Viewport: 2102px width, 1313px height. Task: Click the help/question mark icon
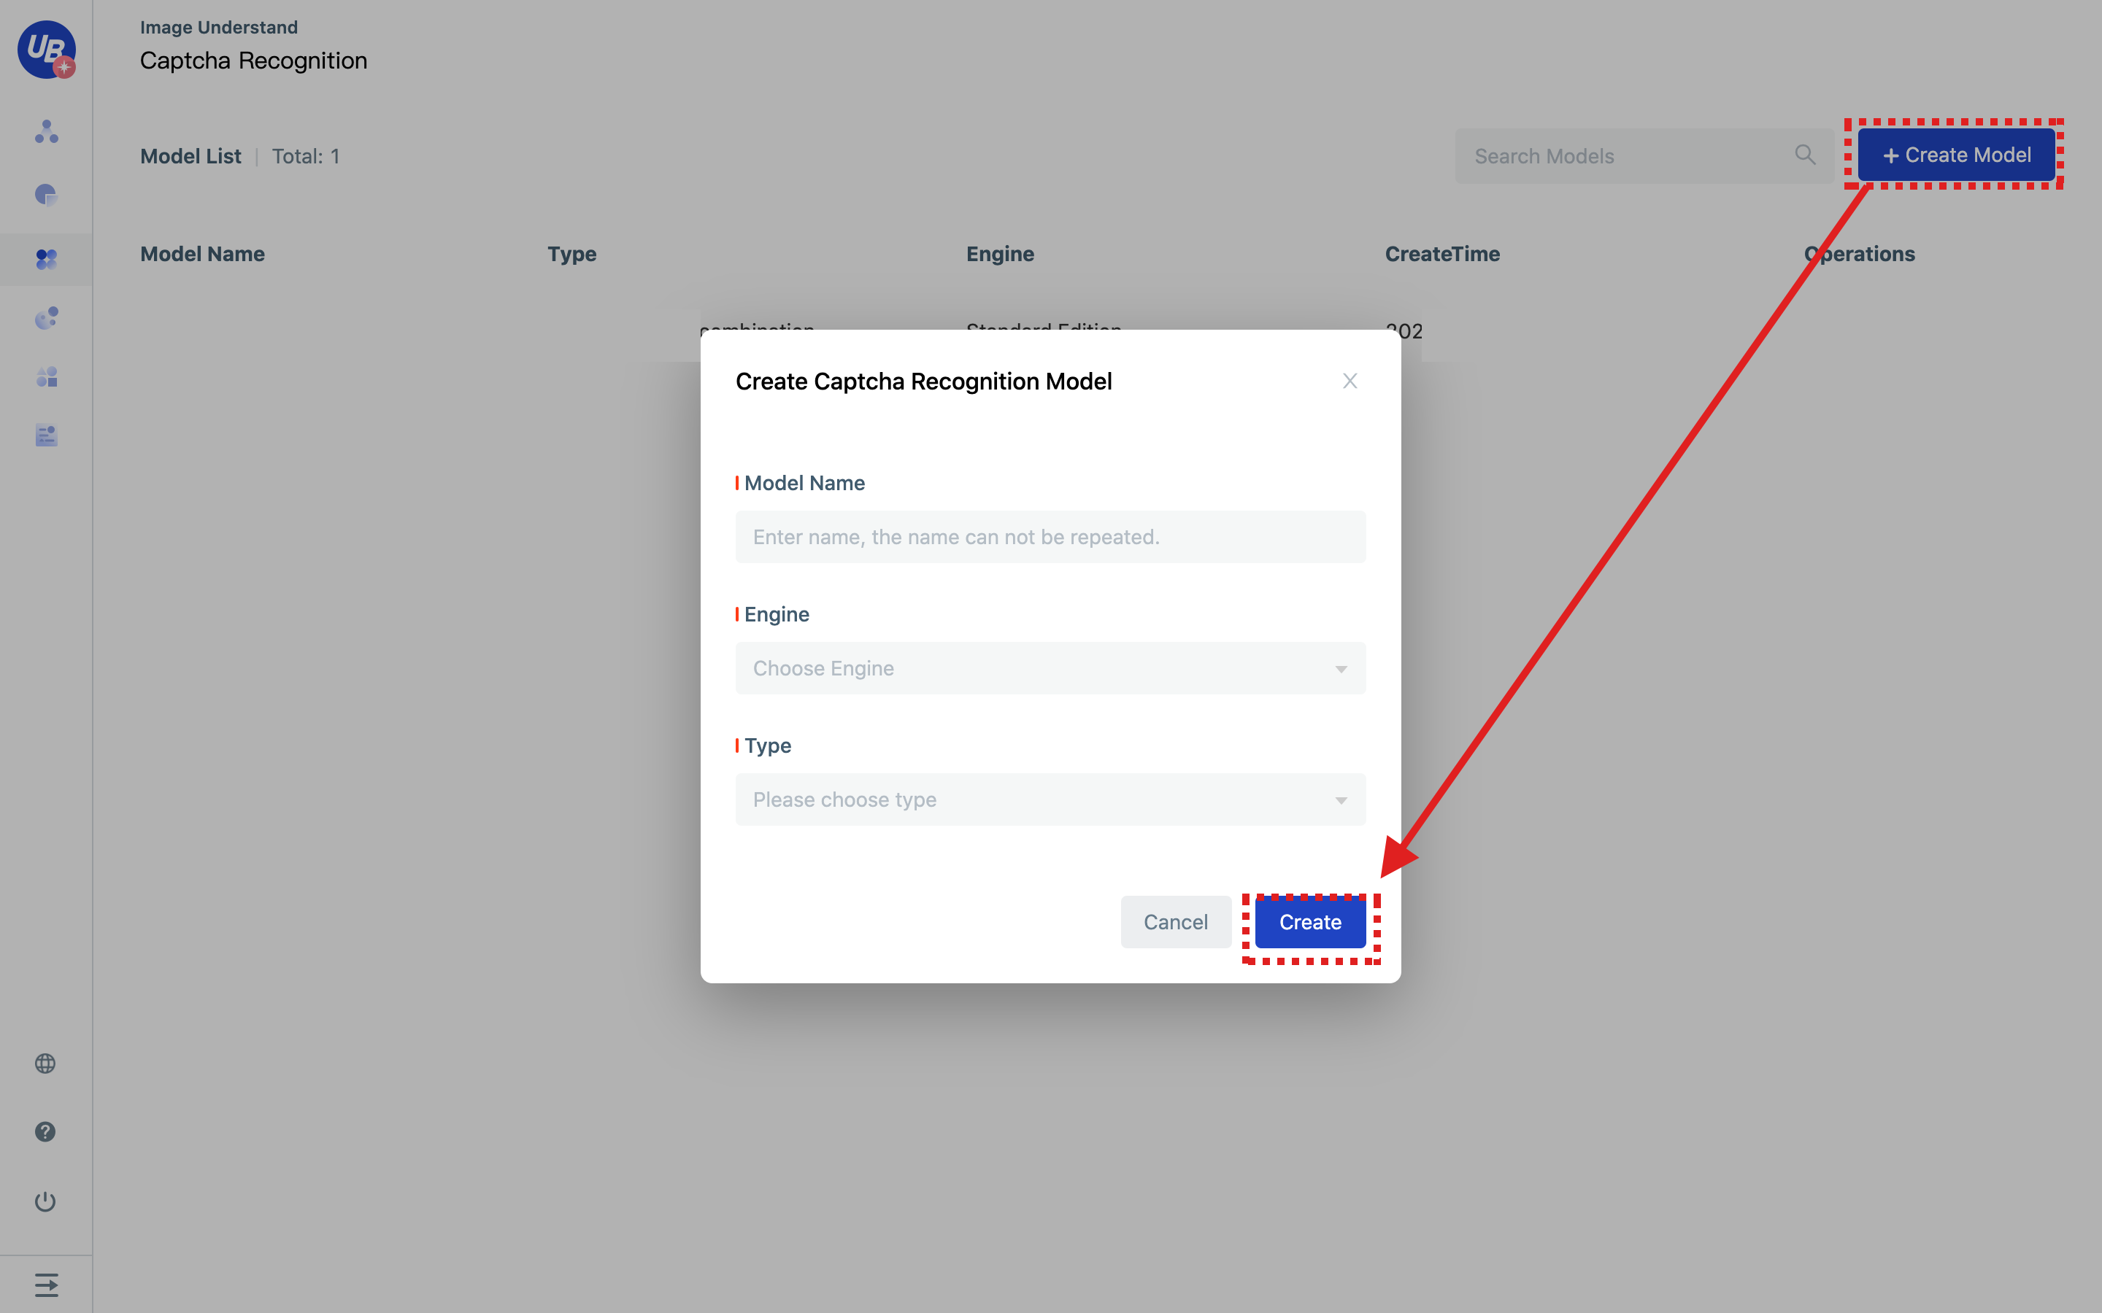click(x=45, y=1131)
